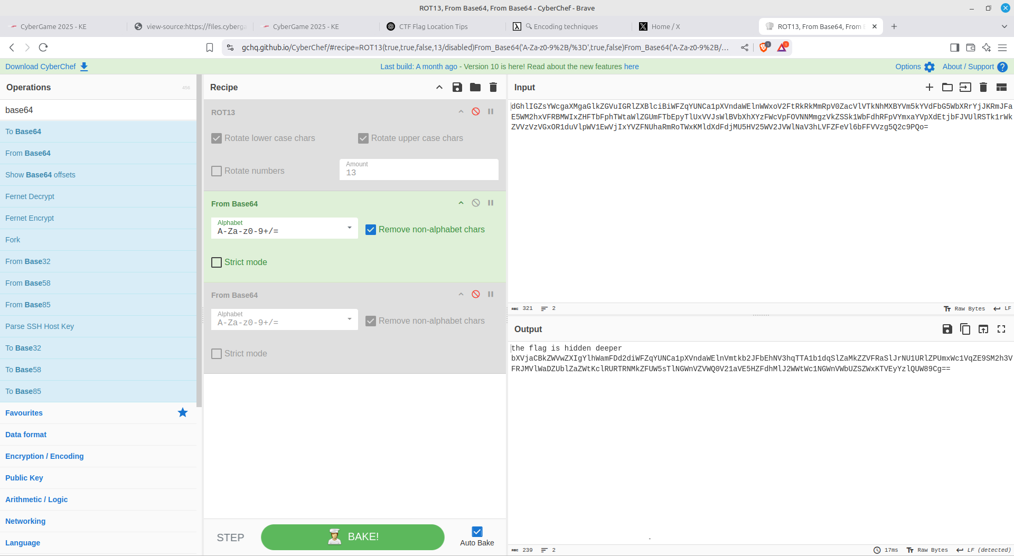Expand the Encryption / Encoding category
Screen dimensions: 1014x556
(x=44, y=456)
